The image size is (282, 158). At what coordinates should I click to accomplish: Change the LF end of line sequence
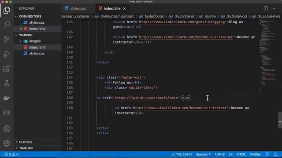coord(230,154)
